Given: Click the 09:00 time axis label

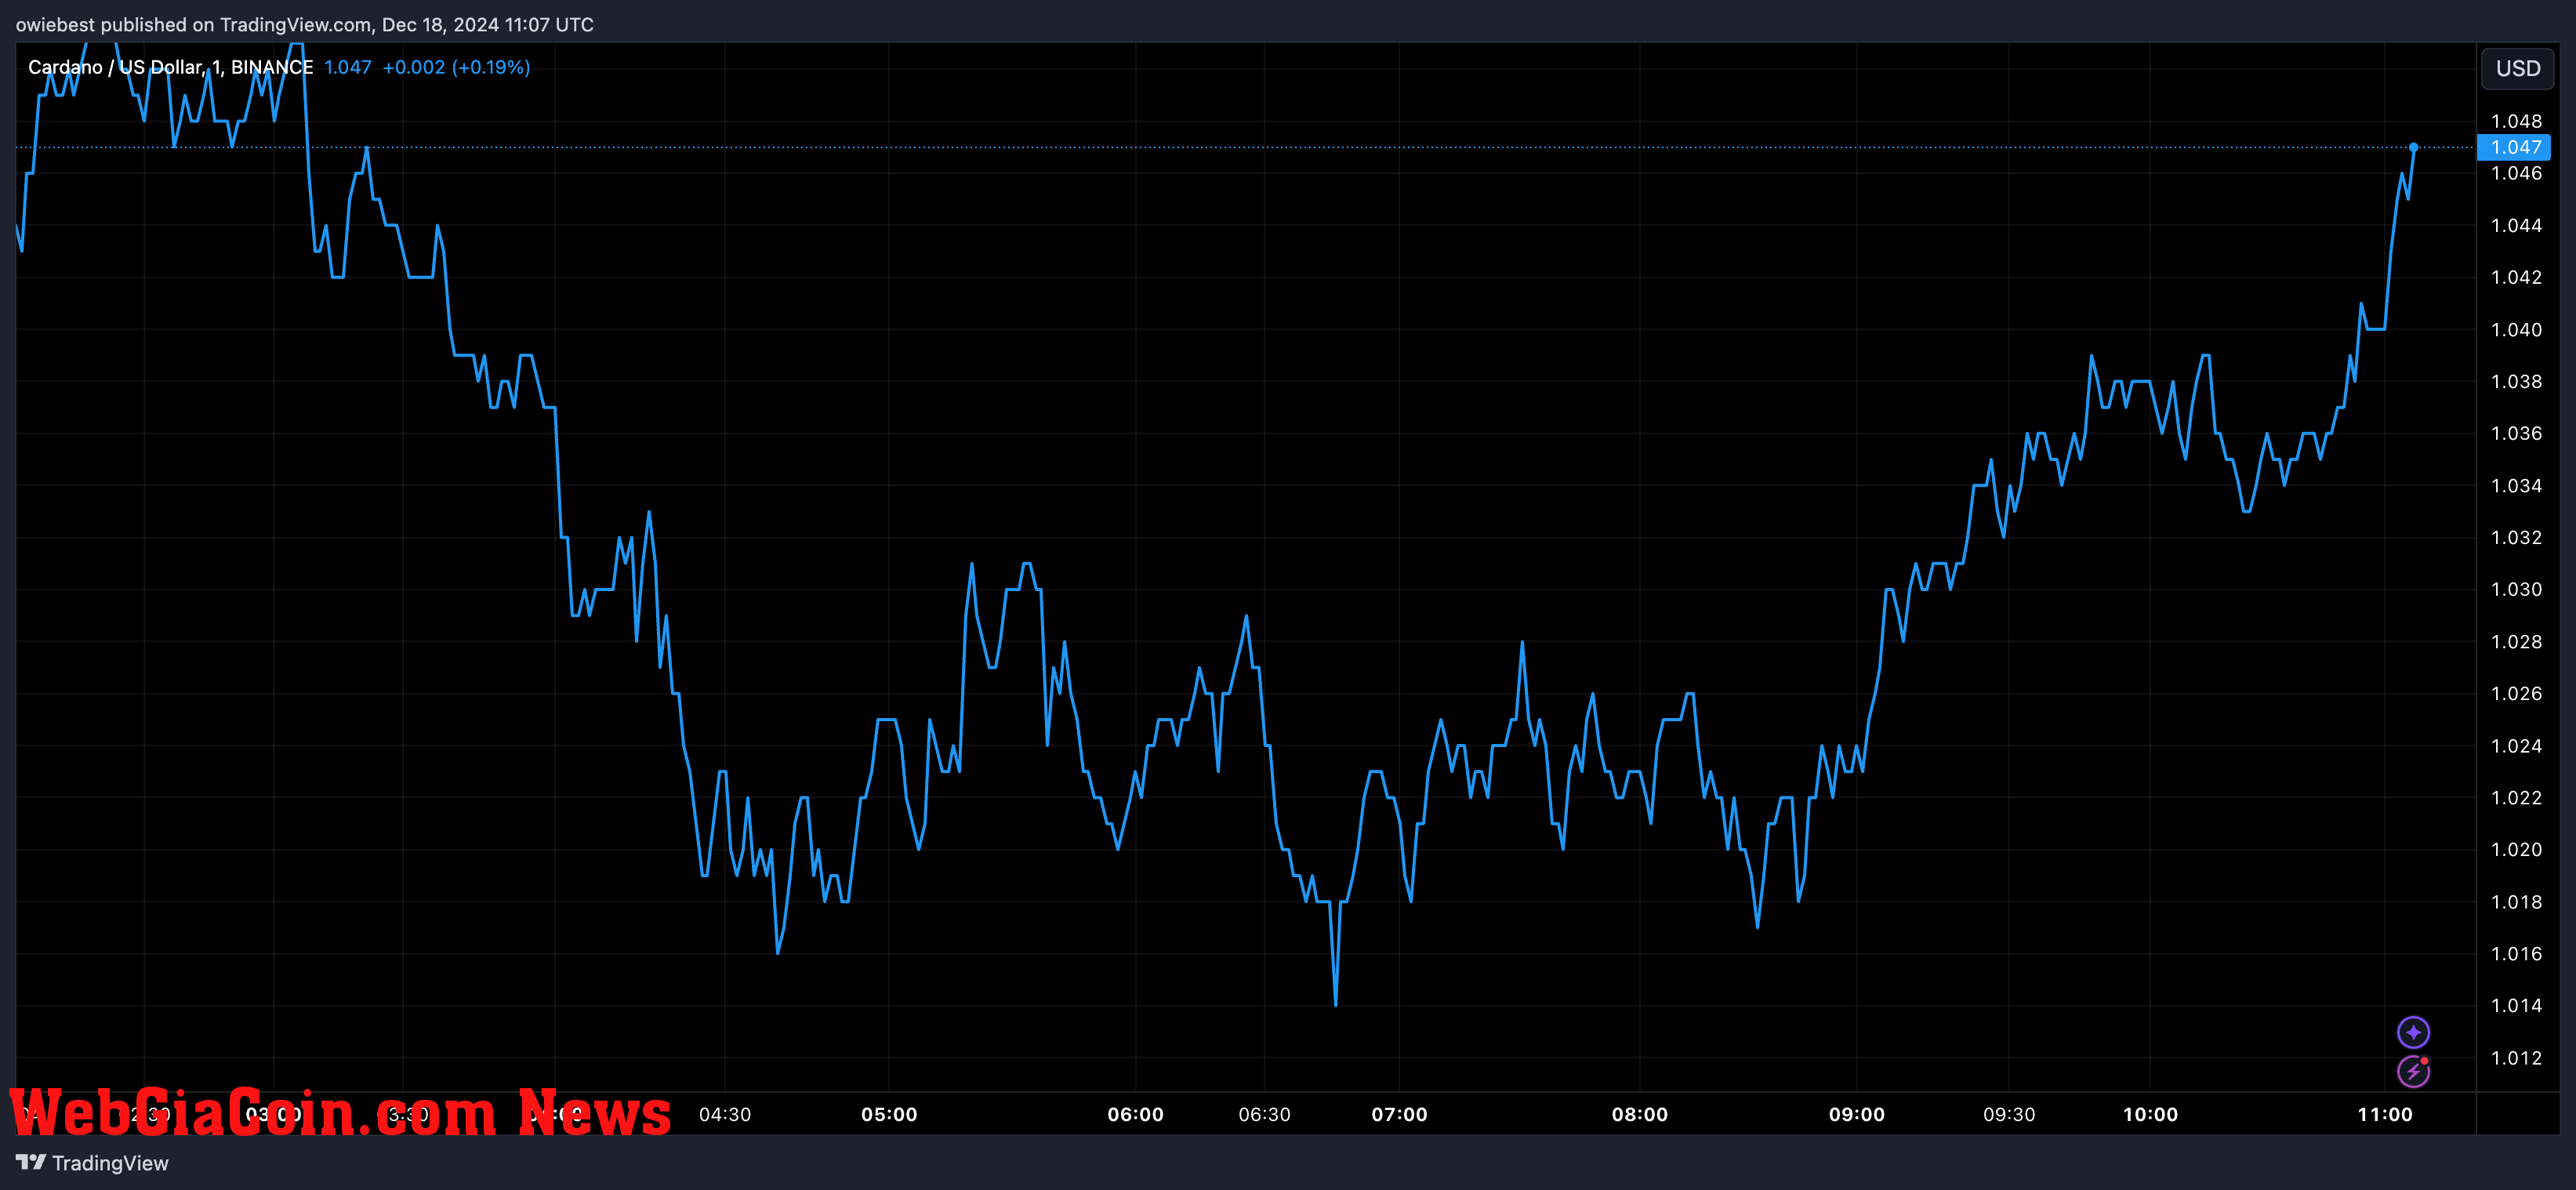Looking at the screenshot, I should 1856,1114.
